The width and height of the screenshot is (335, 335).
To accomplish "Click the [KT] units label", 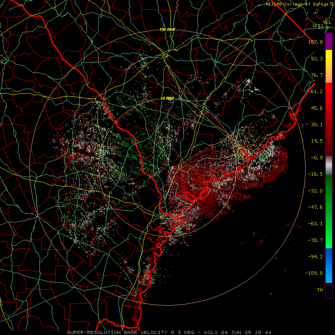I will tap(318, 26).
